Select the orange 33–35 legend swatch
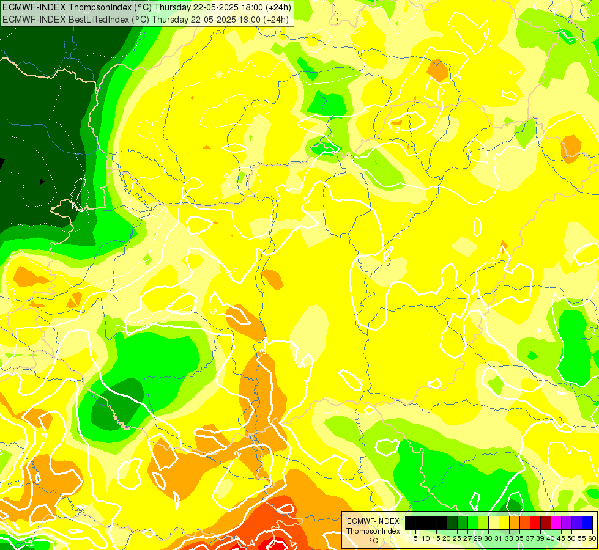 point(515,522)
